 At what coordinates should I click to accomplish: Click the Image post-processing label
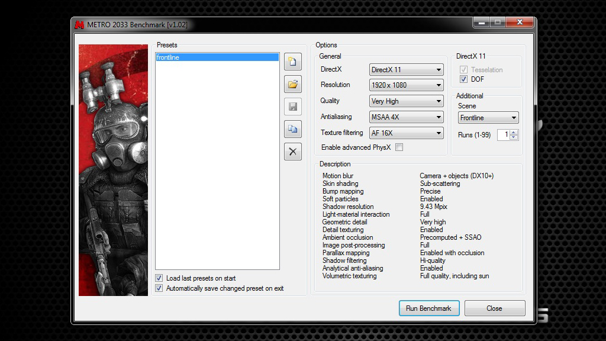tap(354, 245)
